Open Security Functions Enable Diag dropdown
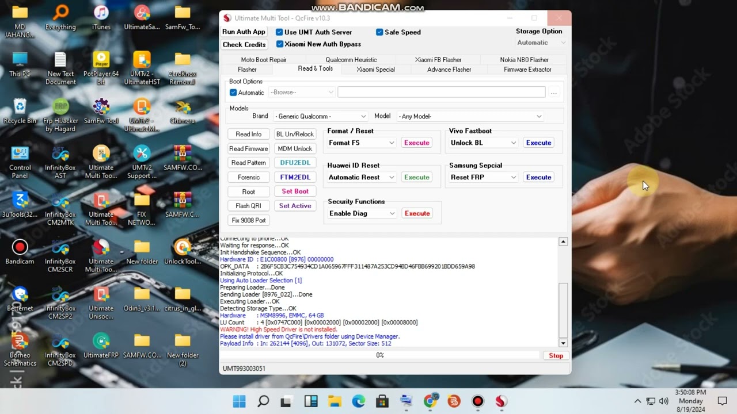The height and width of the screenshot is (414, 737). (x=362, y=213)
